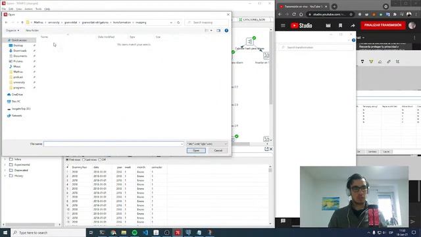Open the File menu in Spoon
The height and width of the screenshot is (237, 421).
point(4,9)
